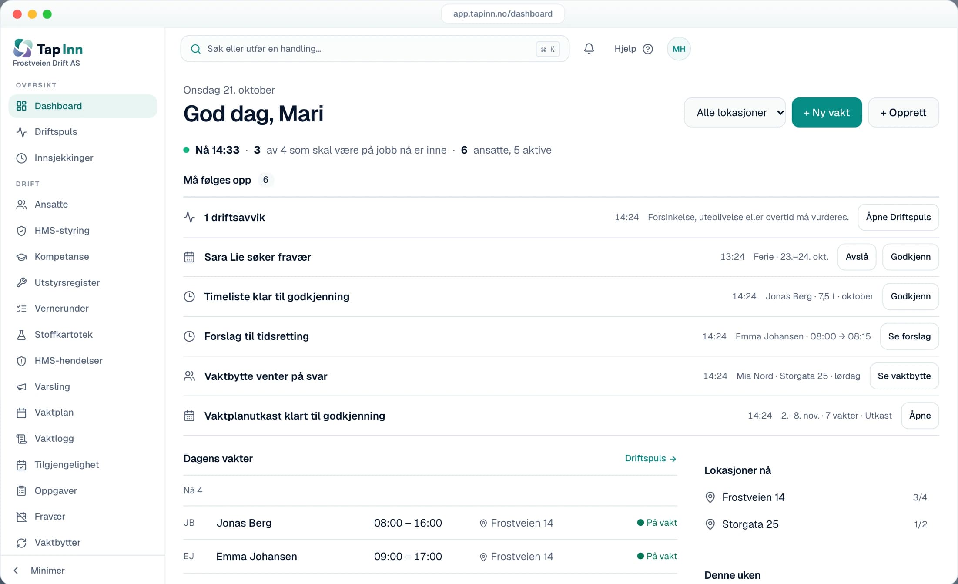Click the Vaktbytter refresh icon
The height and width of the screenshot is (584, 958).
(x=21, y=543)
